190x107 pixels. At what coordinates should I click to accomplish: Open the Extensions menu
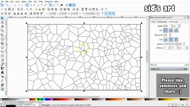pyautogui.click(x=49, y=1)
